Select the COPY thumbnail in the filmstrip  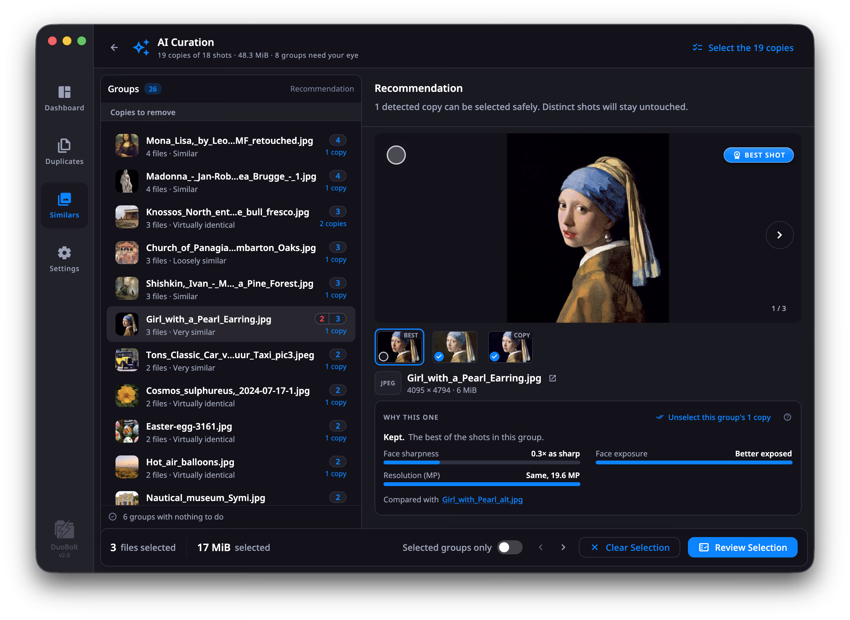pos(510,347)
